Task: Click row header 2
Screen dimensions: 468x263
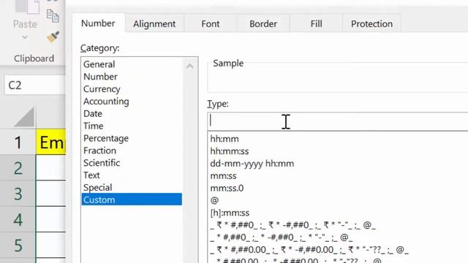Action: coord(18,167)
